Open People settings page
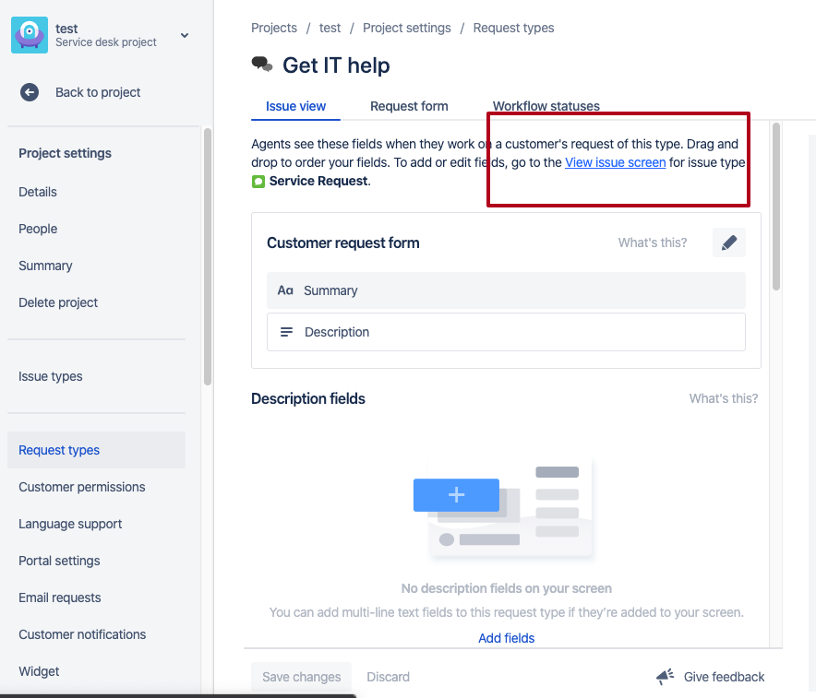The height and width of the screenshot is (698, 816). click(x=38, y=229)
